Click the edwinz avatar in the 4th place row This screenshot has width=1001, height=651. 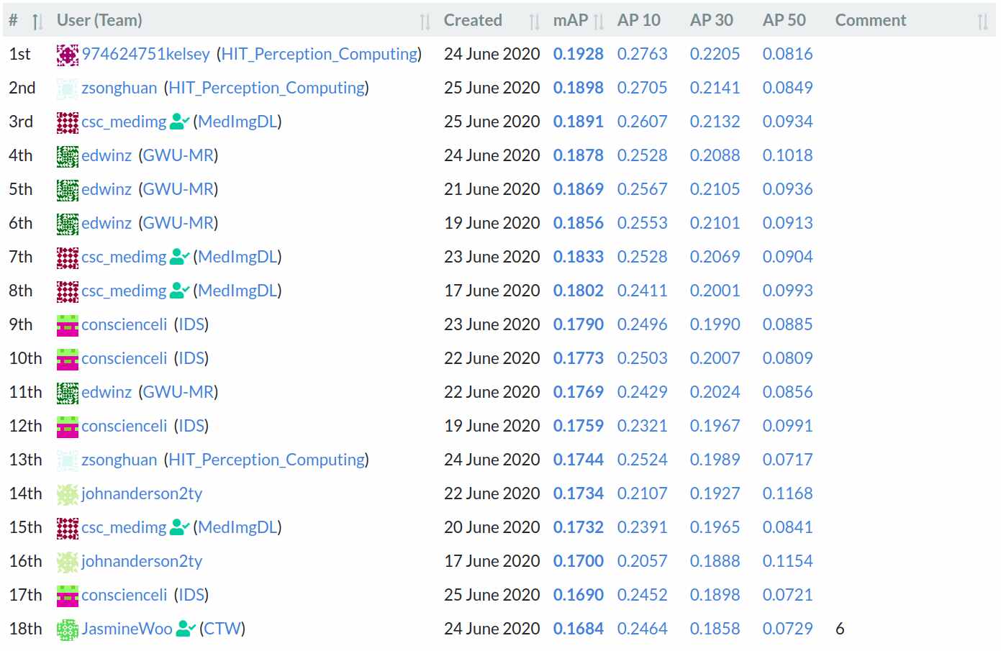tap(68, 156)
